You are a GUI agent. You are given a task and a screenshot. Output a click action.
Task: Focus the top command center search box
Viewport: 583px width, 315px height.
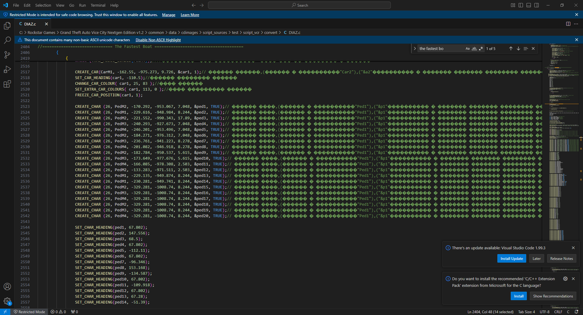point(300,5)
